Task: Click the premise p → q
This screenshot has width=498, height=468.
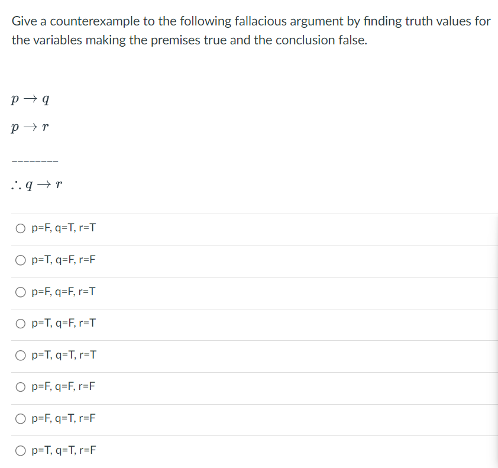Action: (29, 98)
